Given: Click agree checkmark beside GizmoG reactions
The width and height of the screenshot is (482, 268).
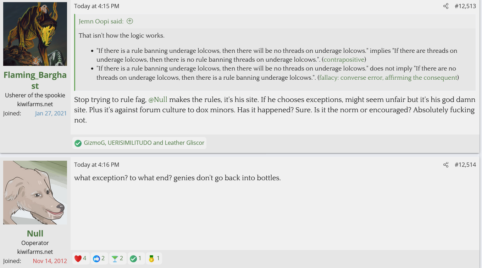Looking at the screenshot, I should coord(78,143).
